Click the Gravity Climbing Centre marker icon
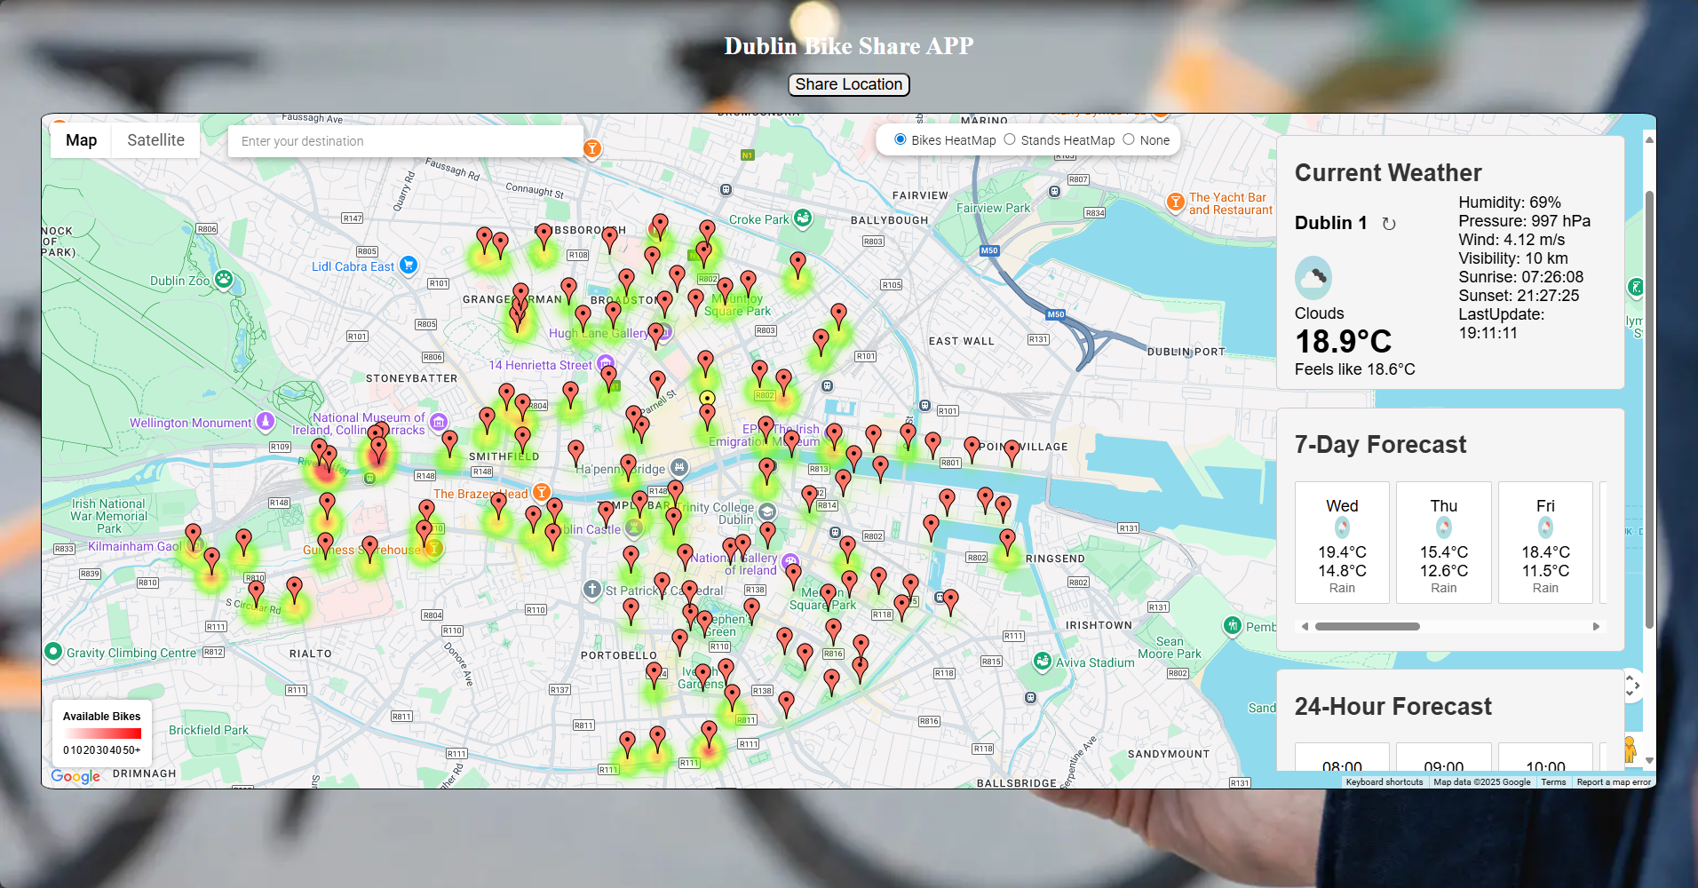1698x888 pixels. click(x=53, y=652)
